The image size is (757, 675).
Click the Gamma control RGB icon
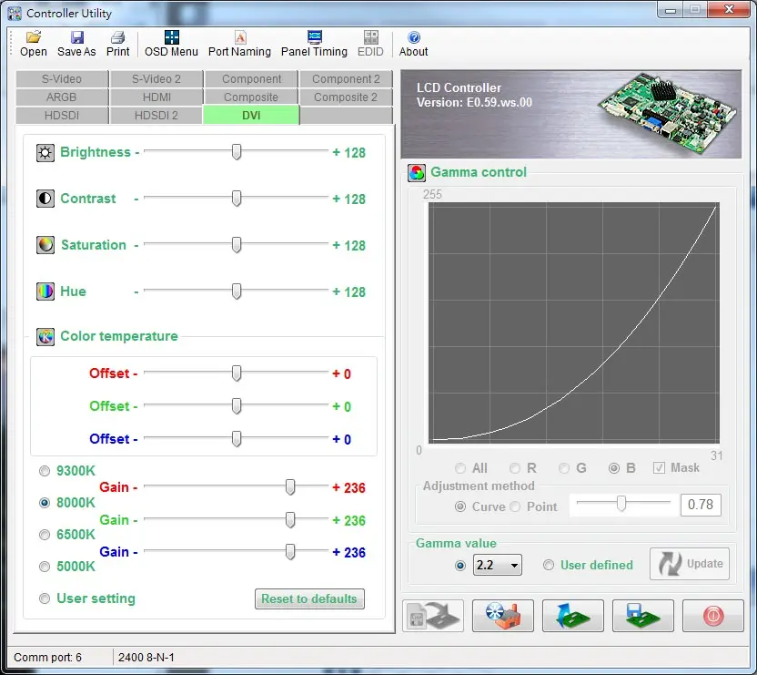pyautogui.click(x=417, y=172)
